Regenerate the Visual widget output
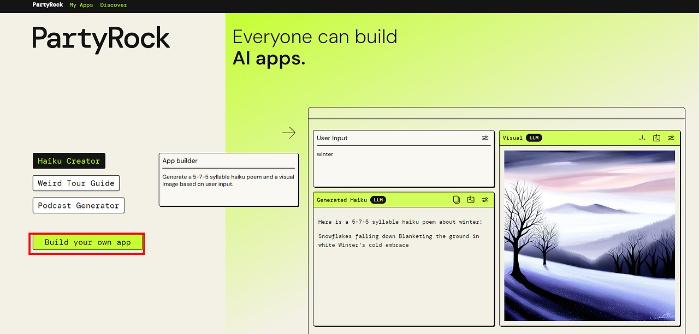The height and width of the screenshot is (334, 699). point(656,138)
